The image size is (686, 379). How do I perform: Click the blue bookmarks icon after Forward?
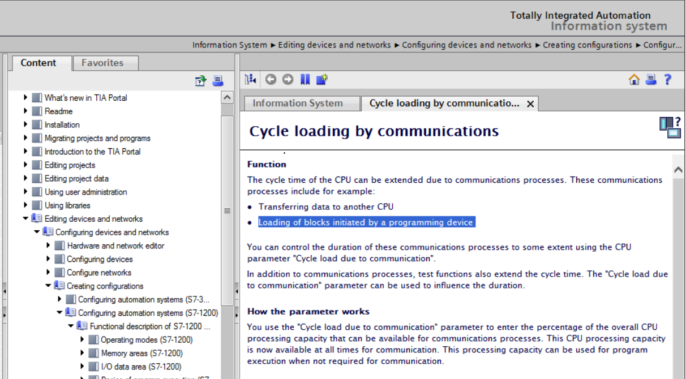tap(305, 80)
